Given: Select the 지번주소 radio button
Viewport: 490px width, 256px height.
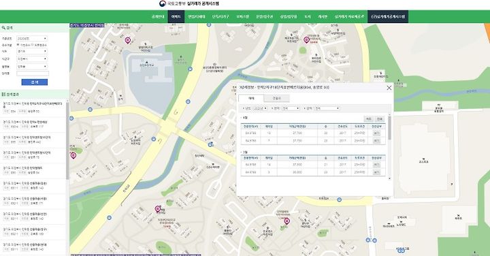Looking at the screenshot, I should click(18, 45).
